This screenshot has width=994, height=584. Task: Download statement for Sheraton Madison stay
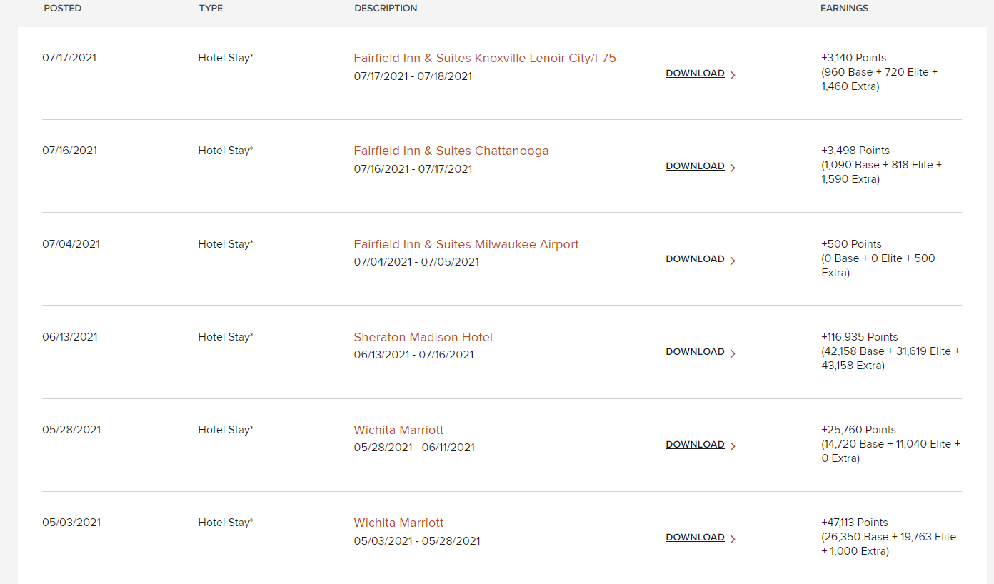pos(695,352)
